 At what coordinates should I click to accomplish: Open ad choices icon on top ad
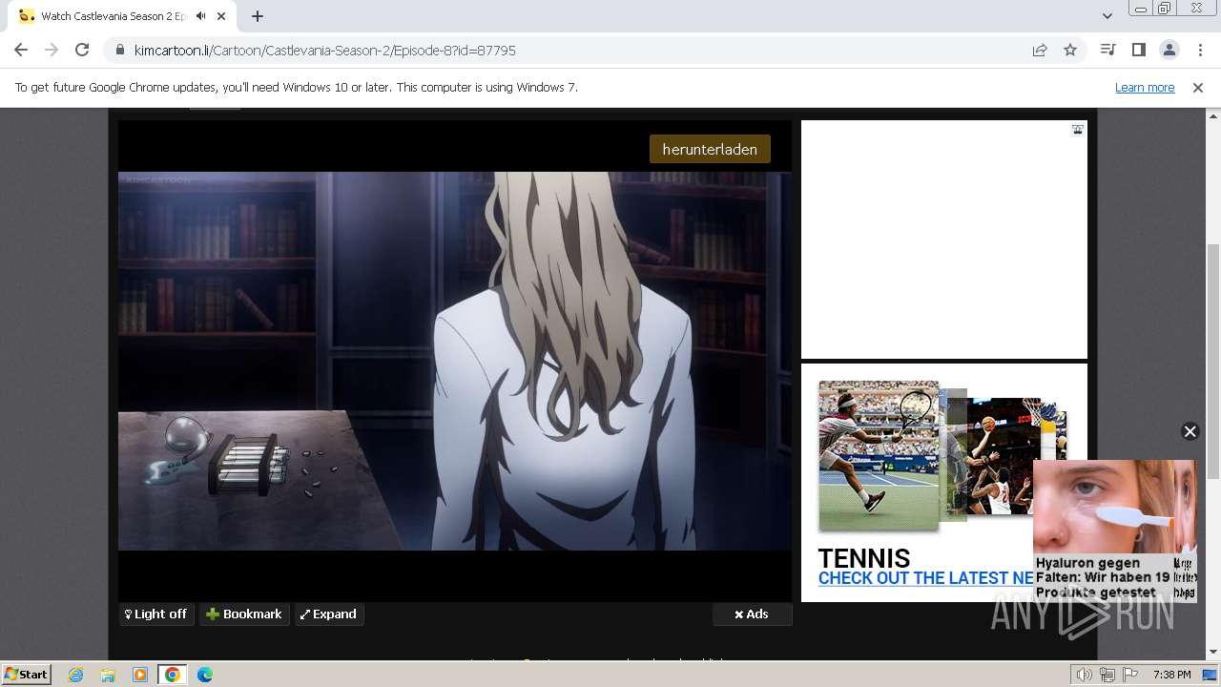coord(1077,130)
